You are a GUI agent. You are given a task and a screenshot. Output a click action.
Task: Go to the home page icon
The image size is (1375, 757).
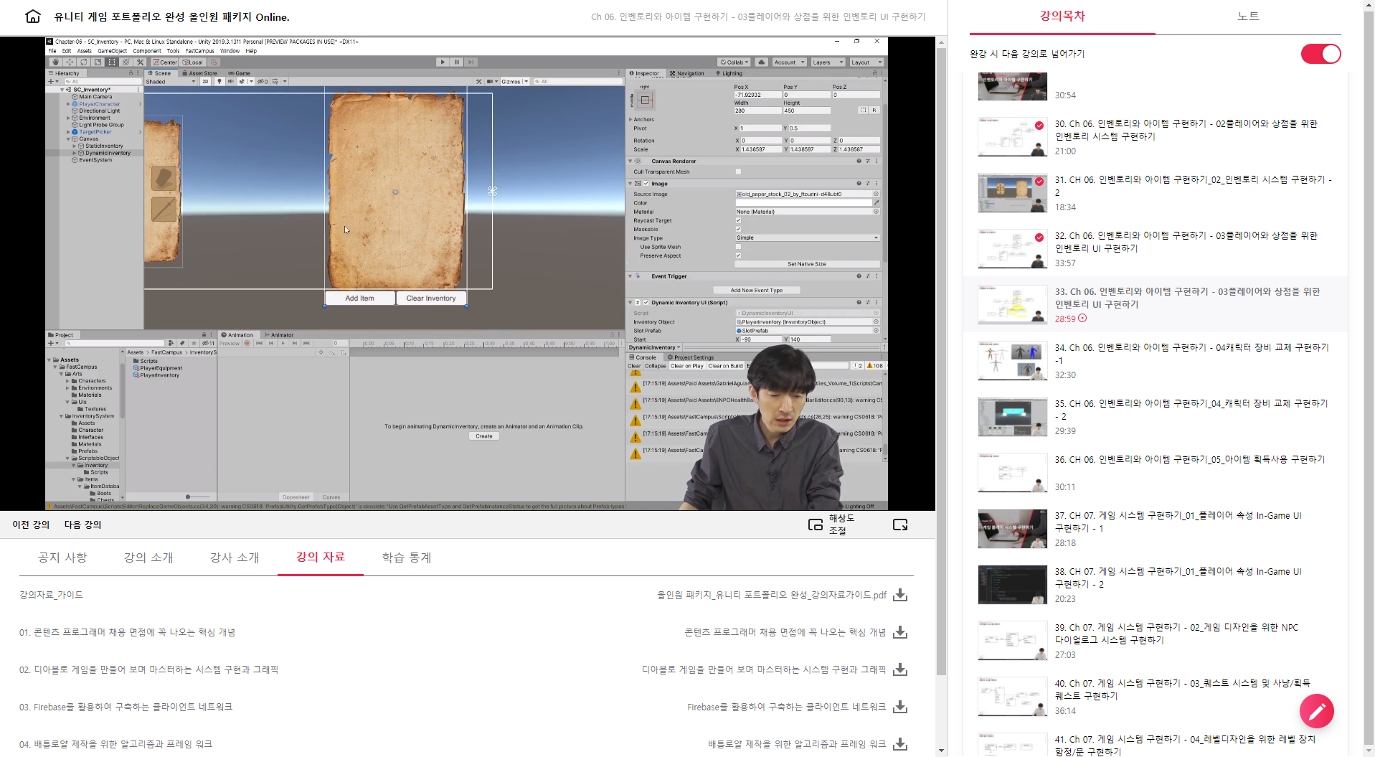(x=33, y=16)
